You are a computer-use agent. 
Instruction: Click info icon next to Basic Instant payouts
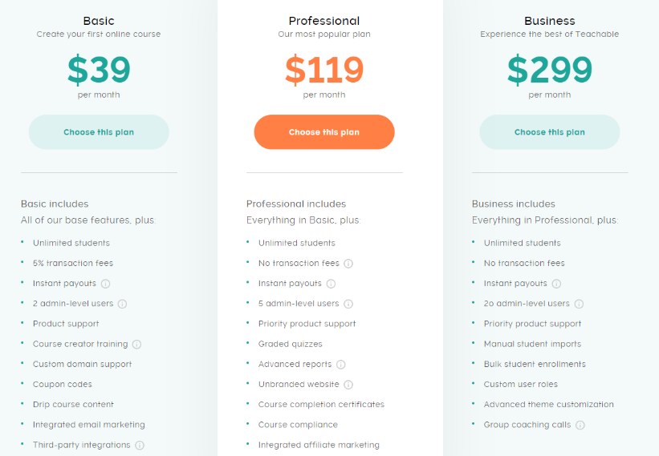(x=105, y=284)
